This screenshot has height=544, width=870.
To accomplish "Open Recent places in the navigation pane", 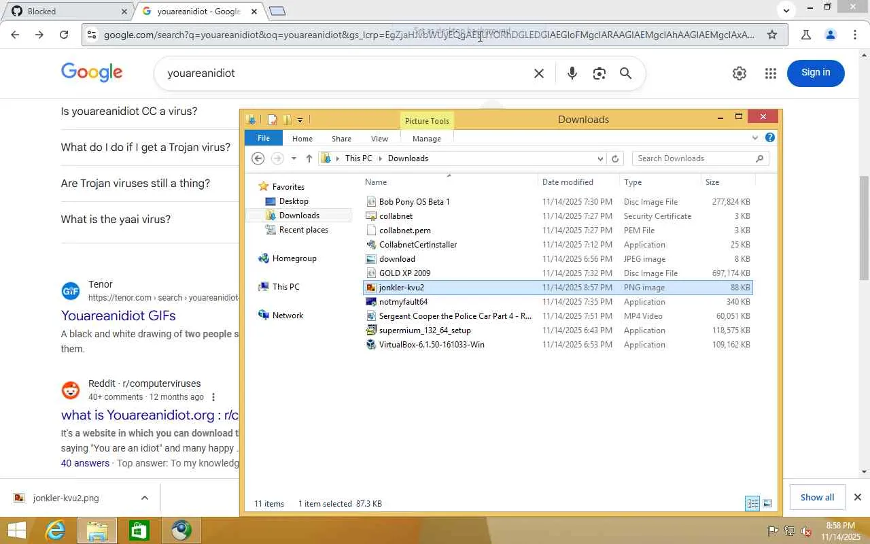I will coord(304,230).
